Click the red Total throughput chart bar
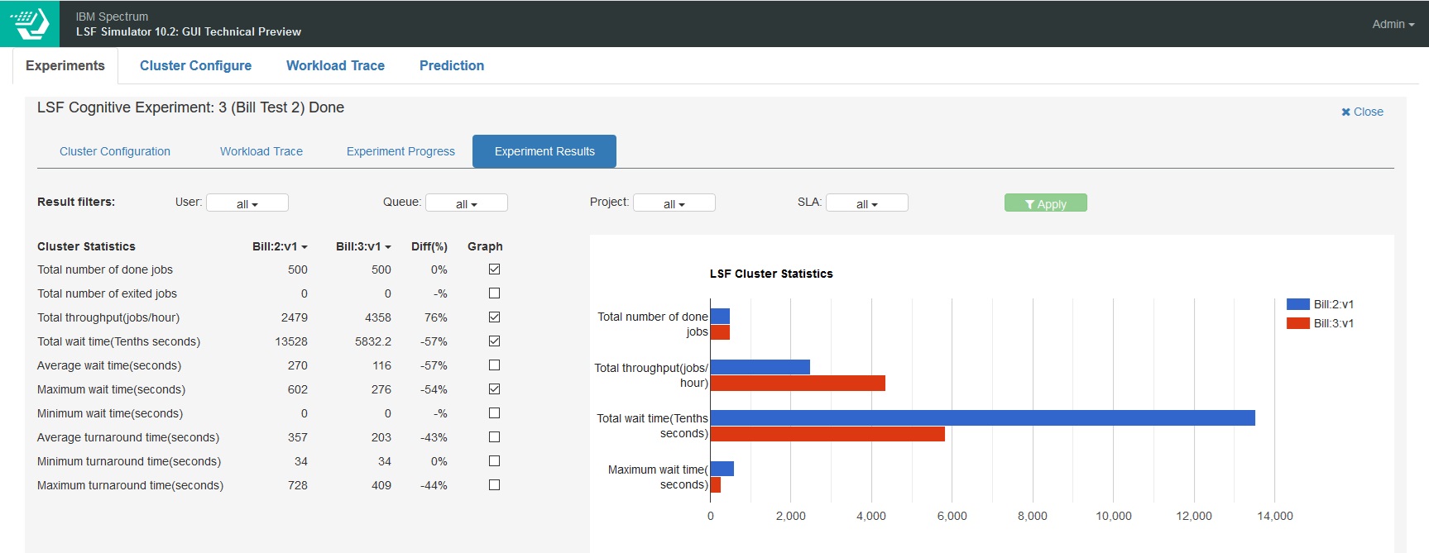Screen dimensions: 1429x553 [x=798, y=384]
